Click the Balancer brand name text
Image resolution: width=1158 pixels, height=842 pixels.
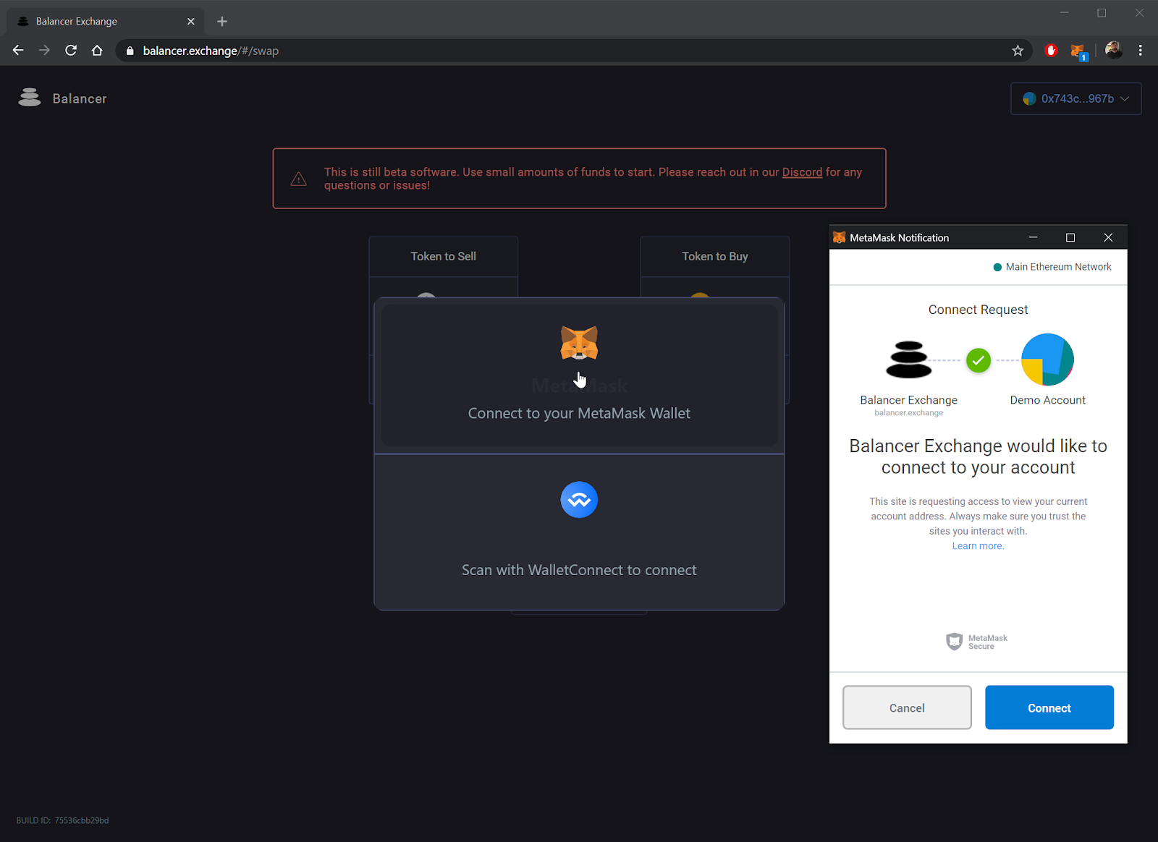click(80, 98)
